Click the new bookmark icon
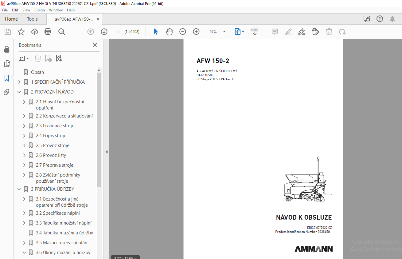Image resolution: width=402 pixels, height=259 pixels. 48,58
